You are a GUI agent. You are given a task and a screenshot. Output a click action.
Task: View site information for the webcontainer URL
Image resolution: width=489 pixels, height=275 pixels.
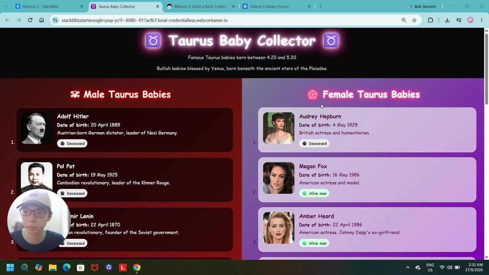(x=55, y=20)
